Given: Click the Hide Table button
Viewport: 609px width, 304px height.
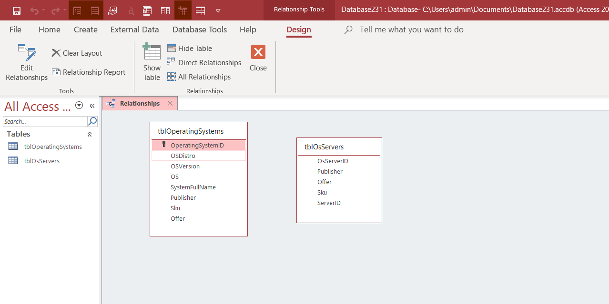Looking at the screenshot, I should click(190, 49).
